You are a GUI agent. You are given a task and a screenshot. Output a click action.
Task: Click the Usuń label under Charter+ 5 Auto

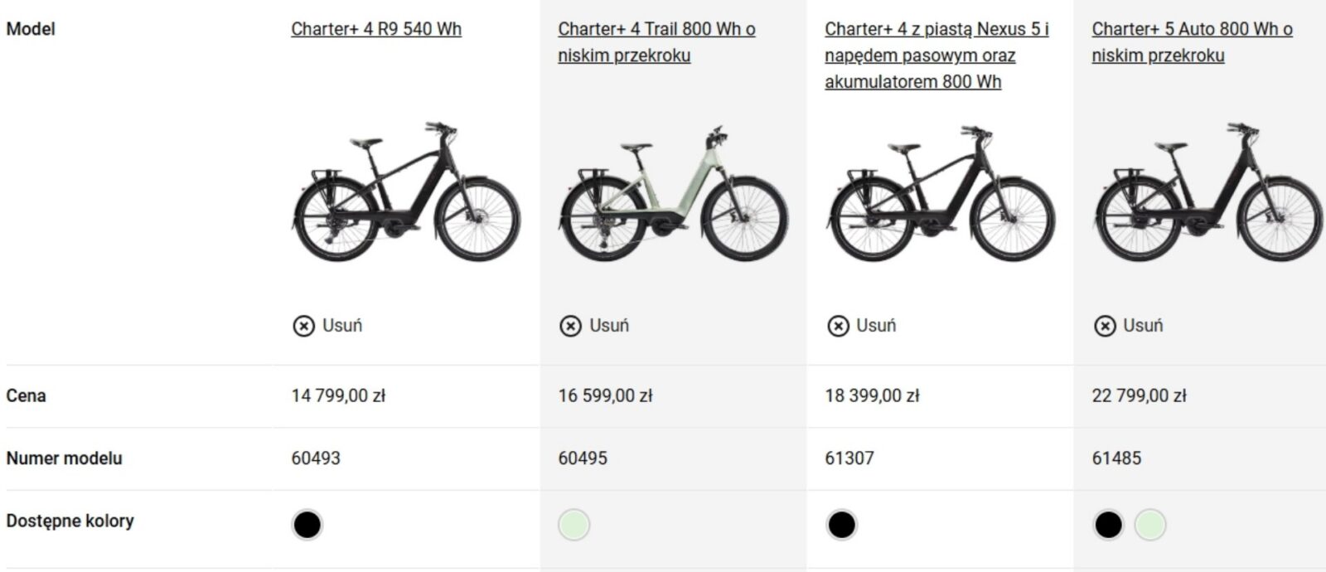click(x=1143, y=326)
